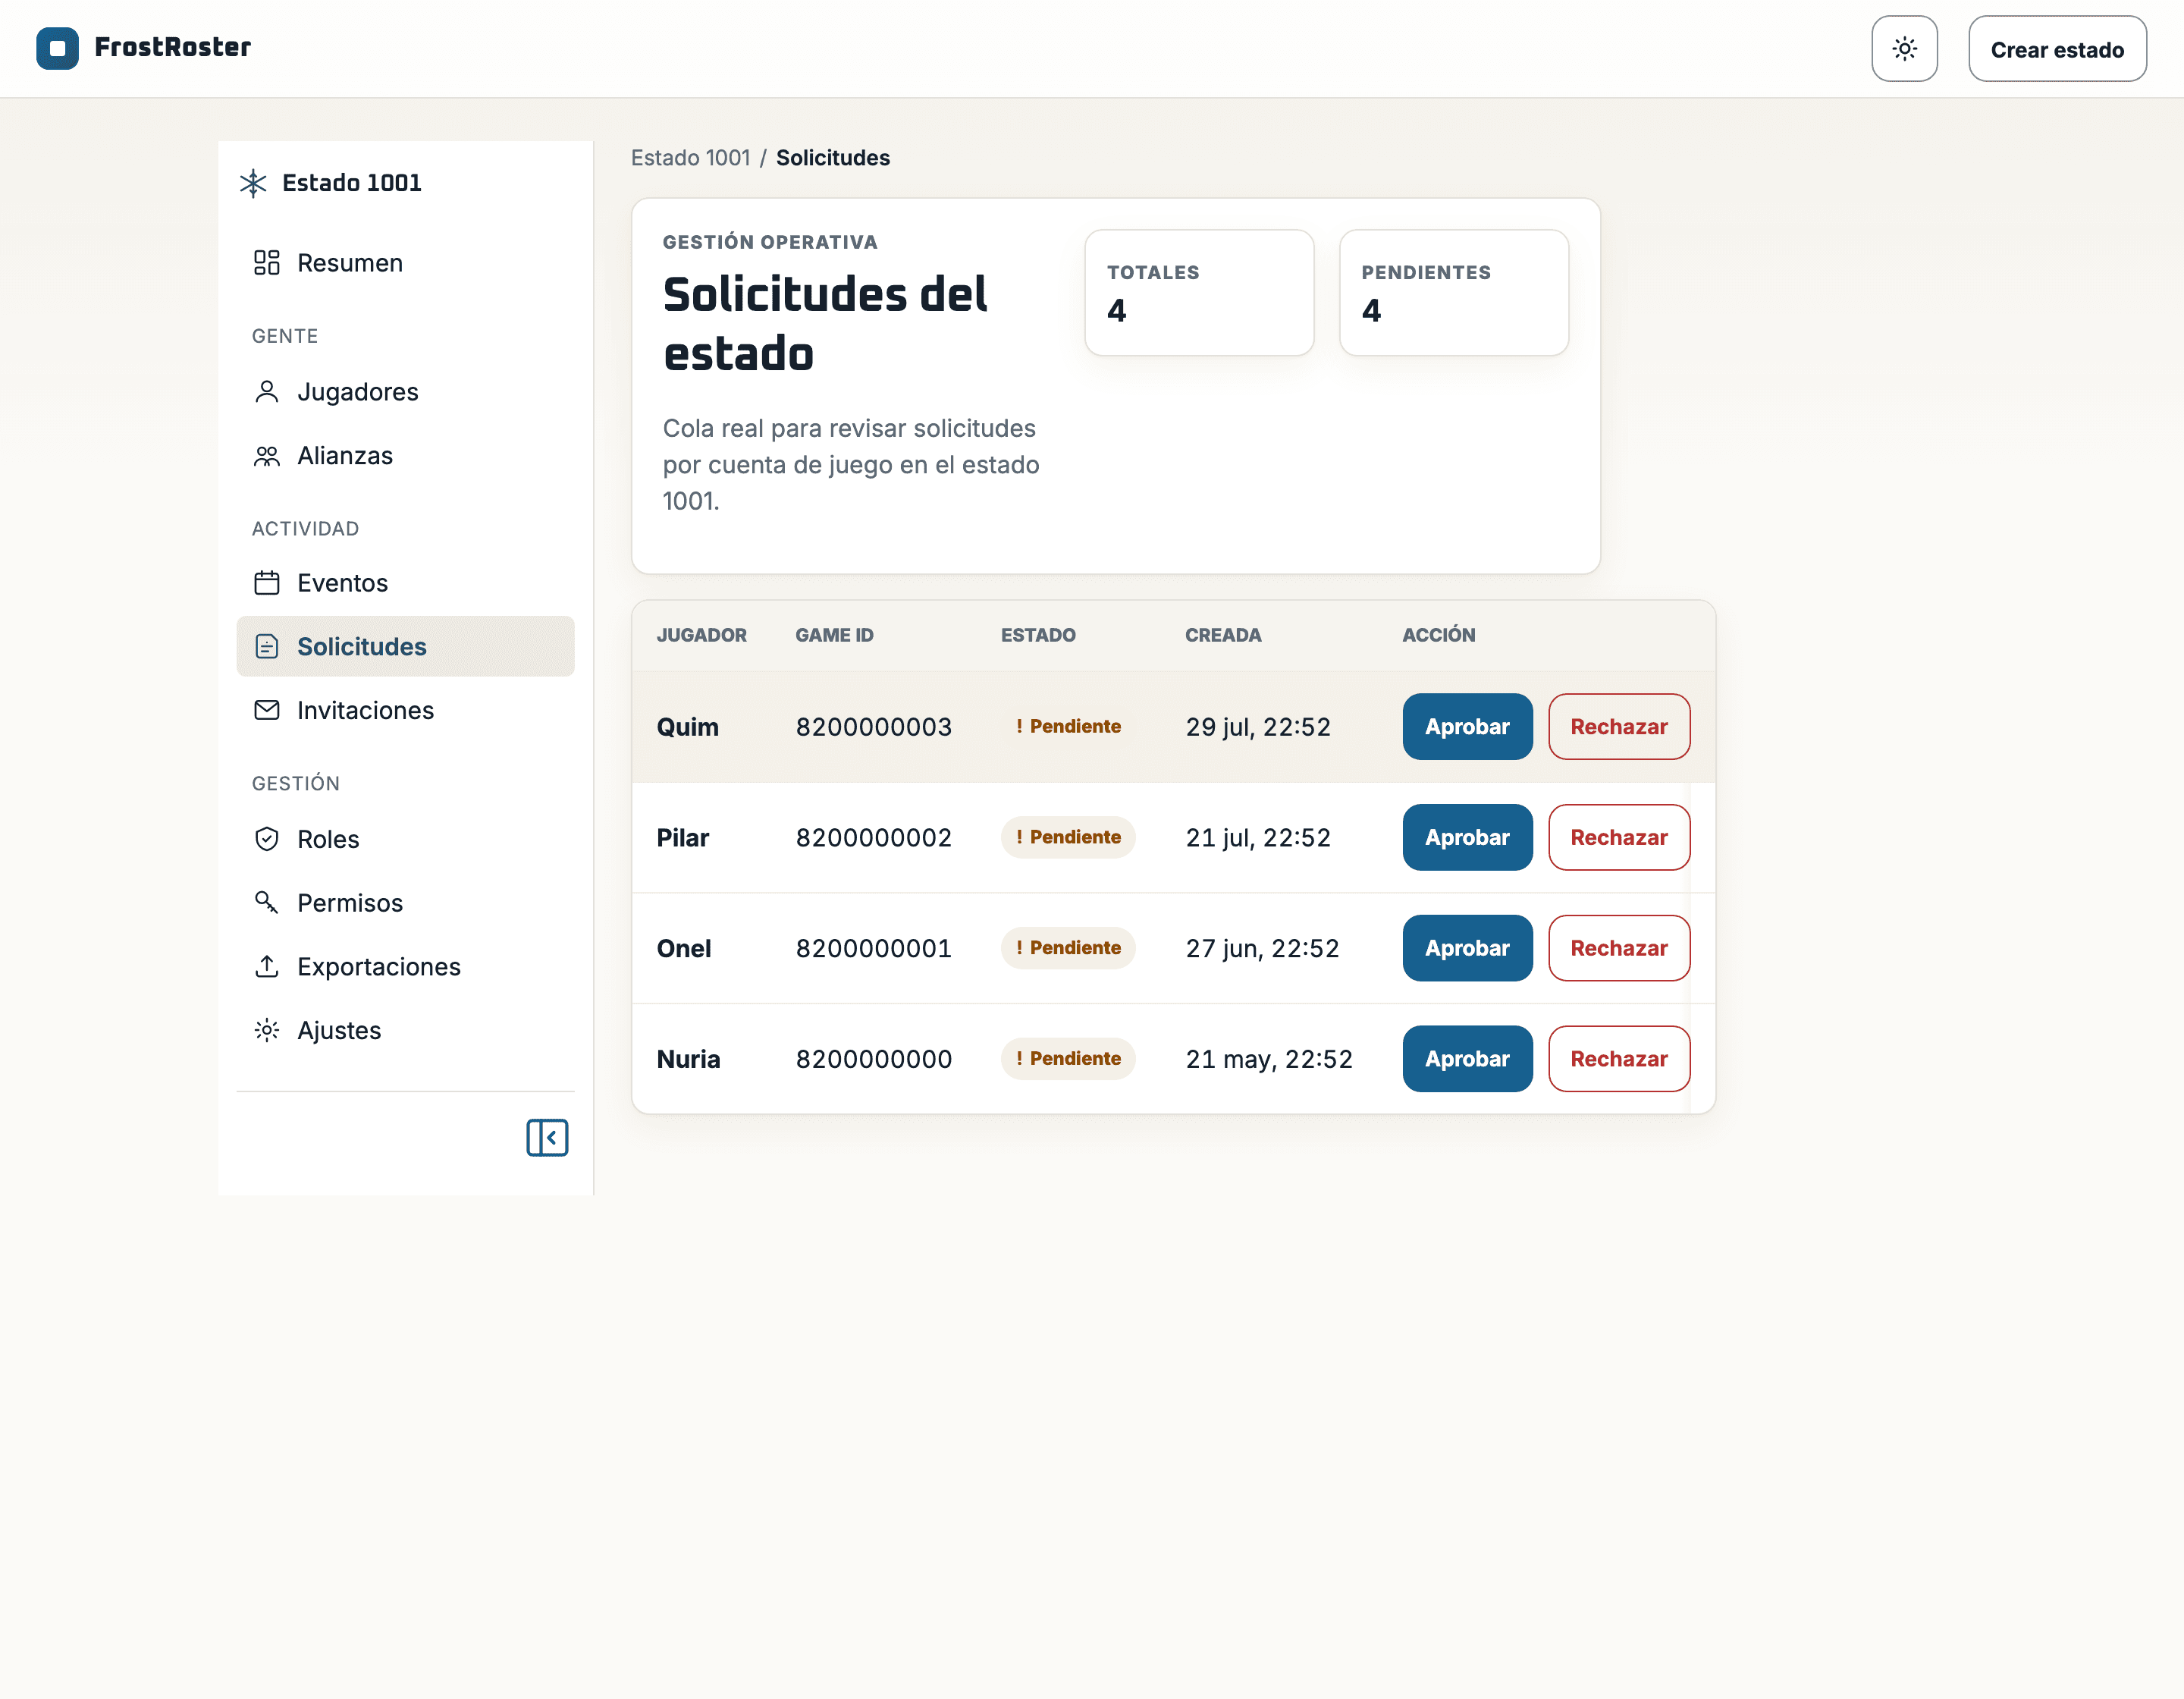Click the date 27 jun, 22:52
Screen dimensions: 2184x1699
tap(1262, 948)
